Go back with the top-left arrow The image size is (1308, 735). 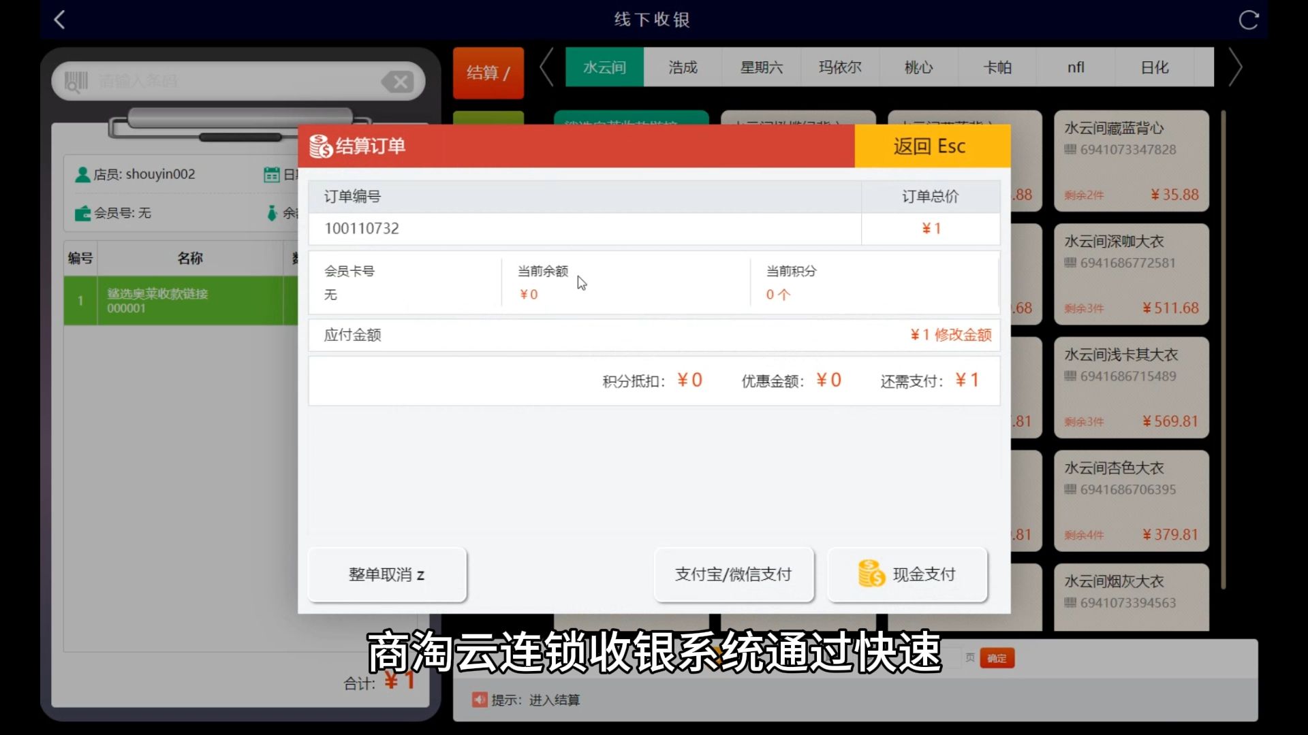pyautogui.click(x=59, y=20)
